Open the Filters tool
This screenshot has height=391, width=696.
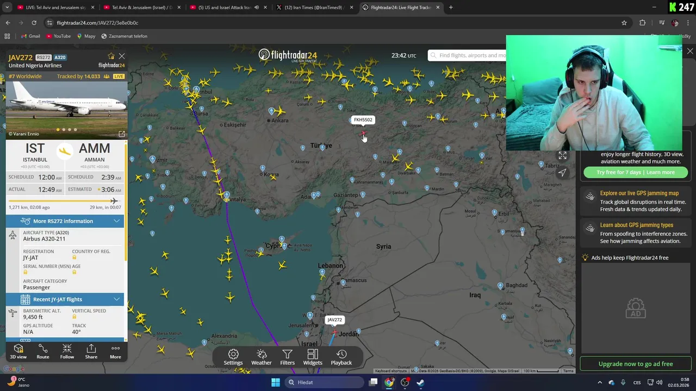coord(287,357)
